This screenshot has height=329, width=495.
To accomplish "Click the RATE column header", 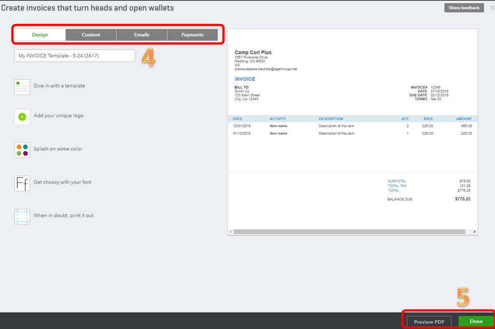I will tap(429, 119).
